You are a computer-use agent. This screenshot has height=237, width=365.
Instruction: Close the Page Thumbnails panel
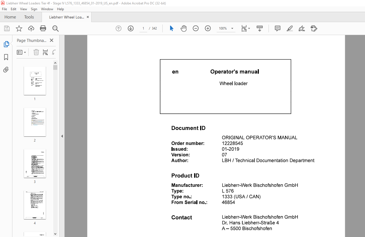pyautogui.click(x=51, y=40)
